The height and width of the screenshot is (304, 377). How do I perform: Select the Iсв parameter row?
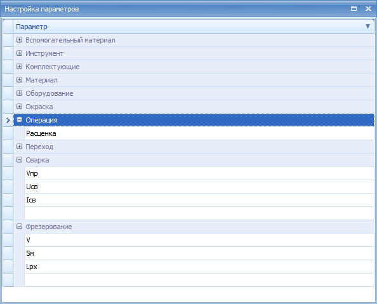199,200
